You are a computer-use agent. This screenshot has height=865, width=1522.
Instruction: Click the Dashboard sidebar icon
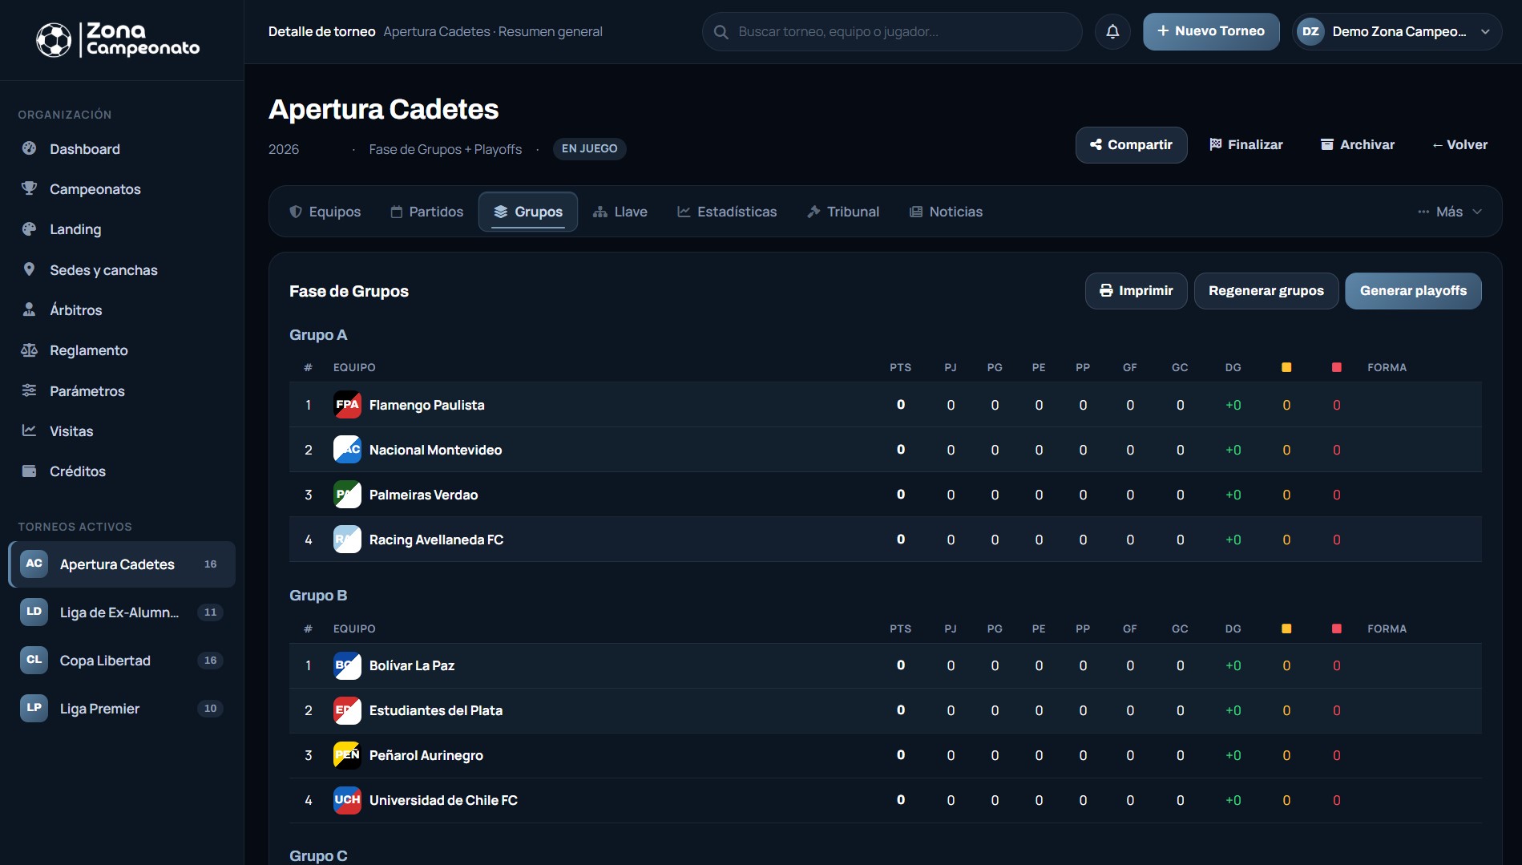pos(30,148)
